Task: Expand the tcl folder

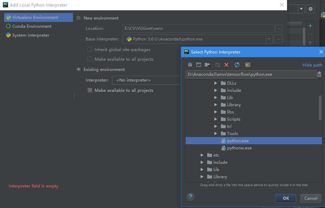Action: pyautogui.click(x=215, y=126)
